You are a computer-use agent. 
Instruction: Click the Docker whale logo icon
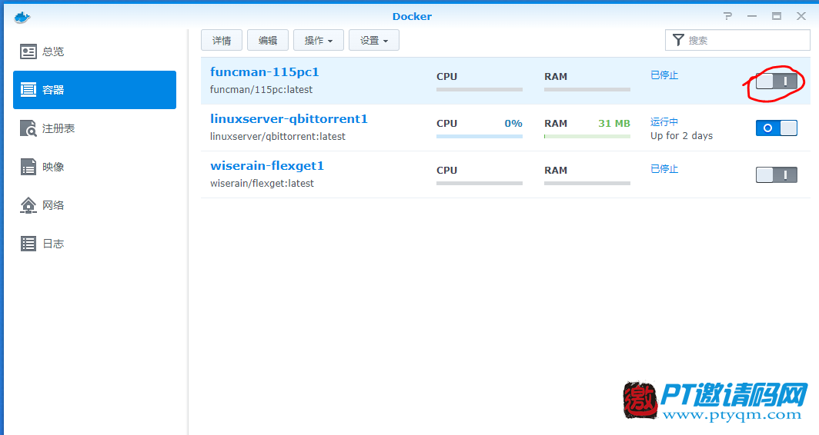(22, 17)
